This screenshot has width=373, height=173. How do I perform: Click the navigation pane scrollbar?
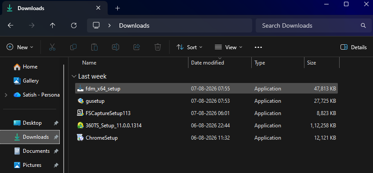point(64,119)
